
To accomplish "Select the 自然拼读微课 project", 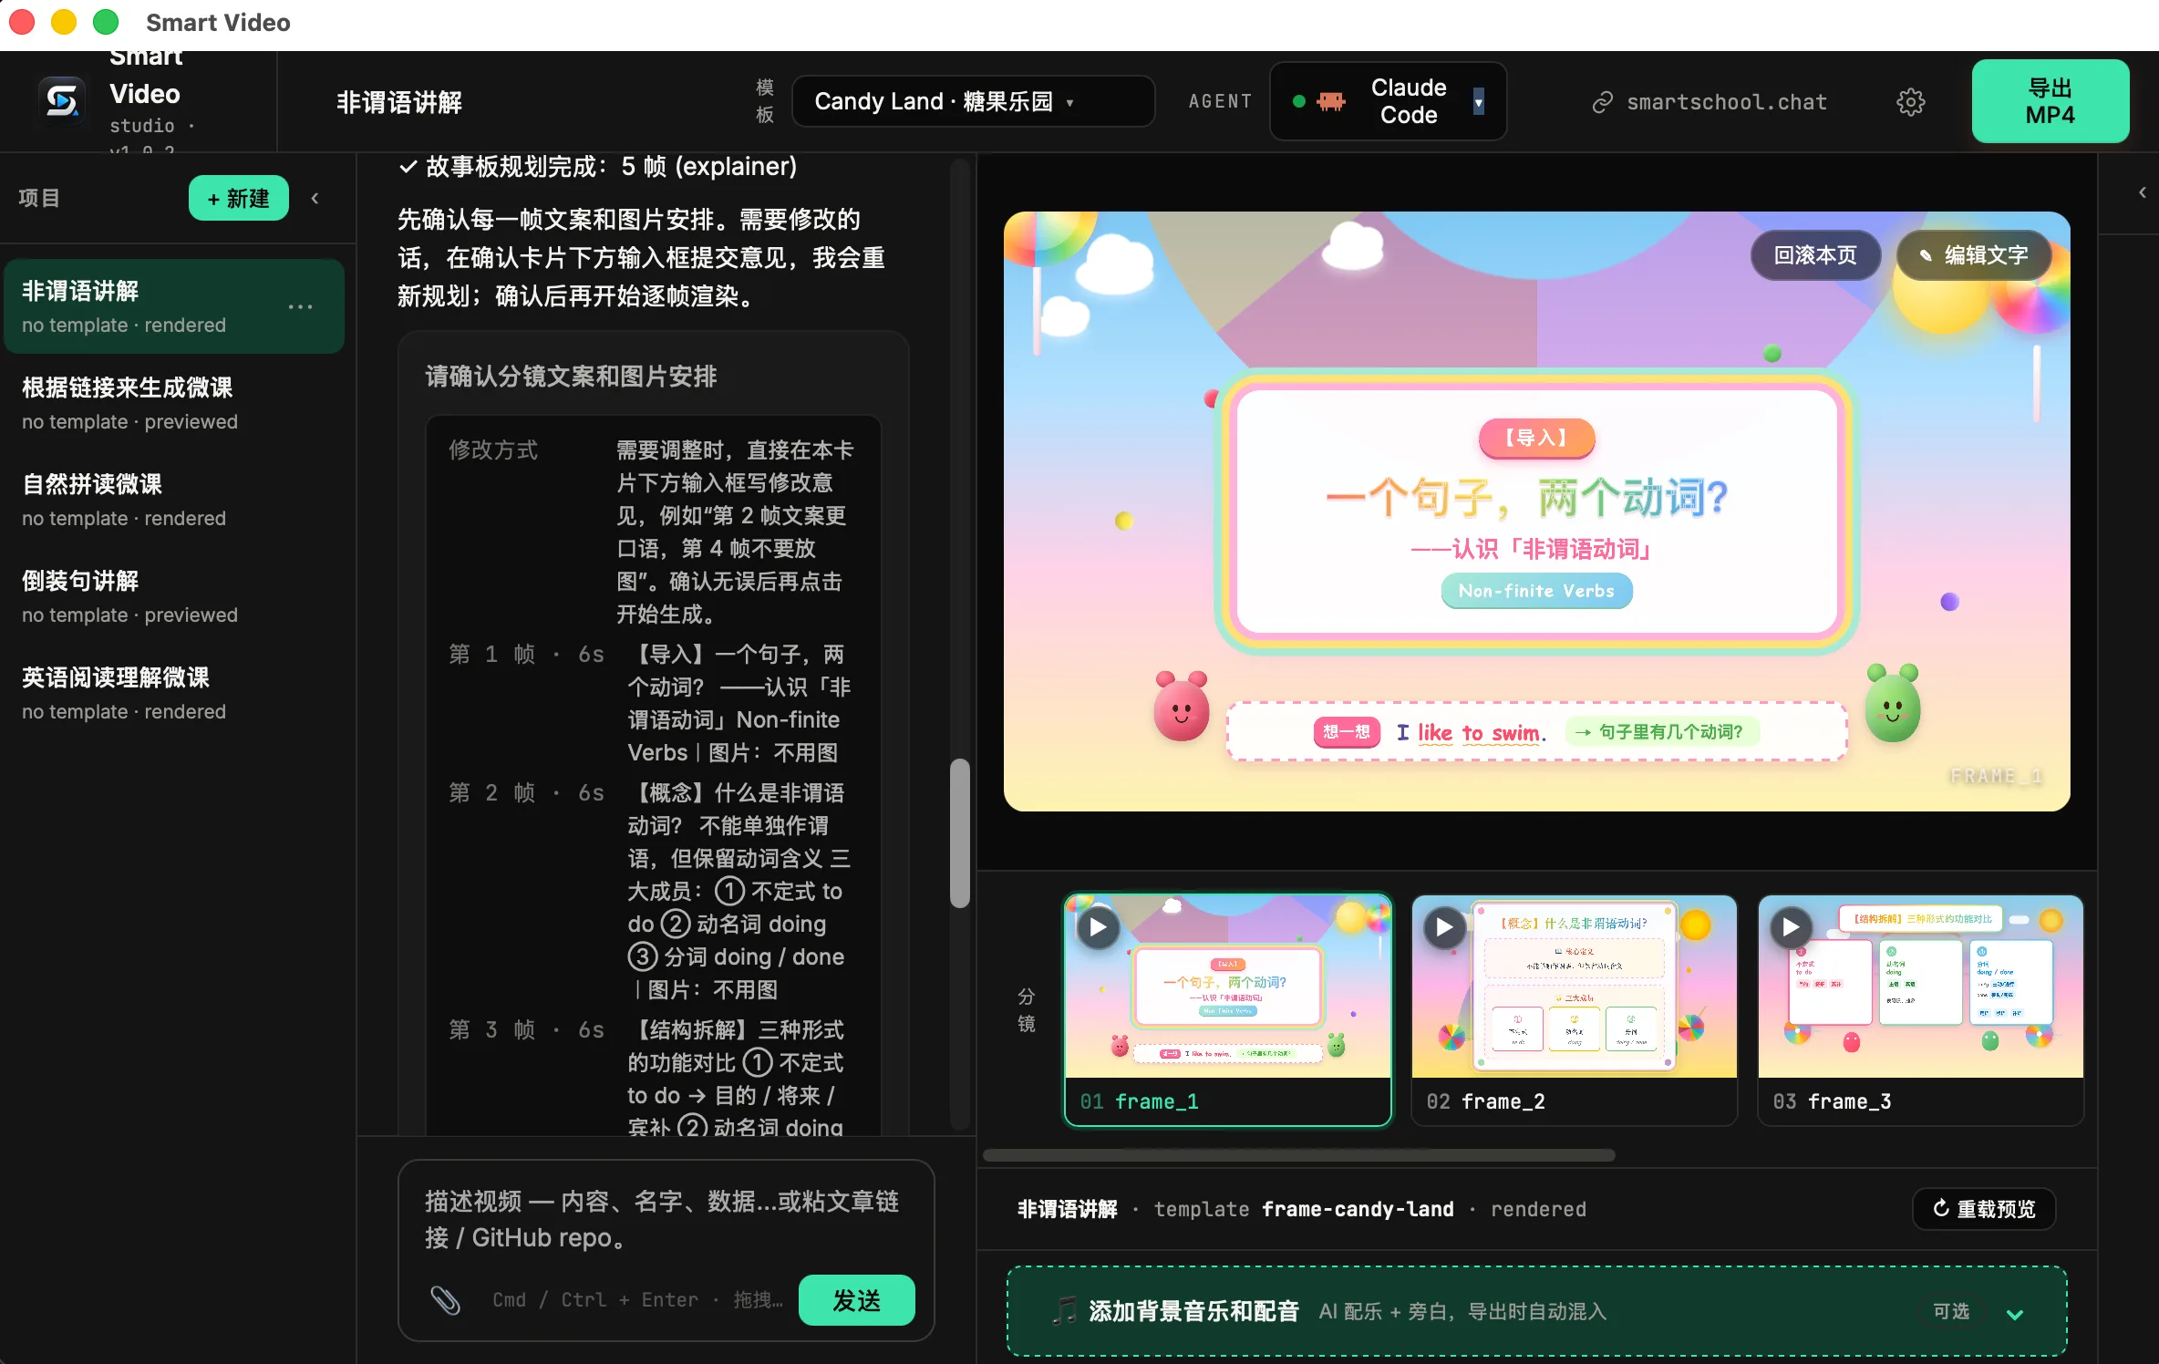I will pyautogui.click(x=173, y=500).
